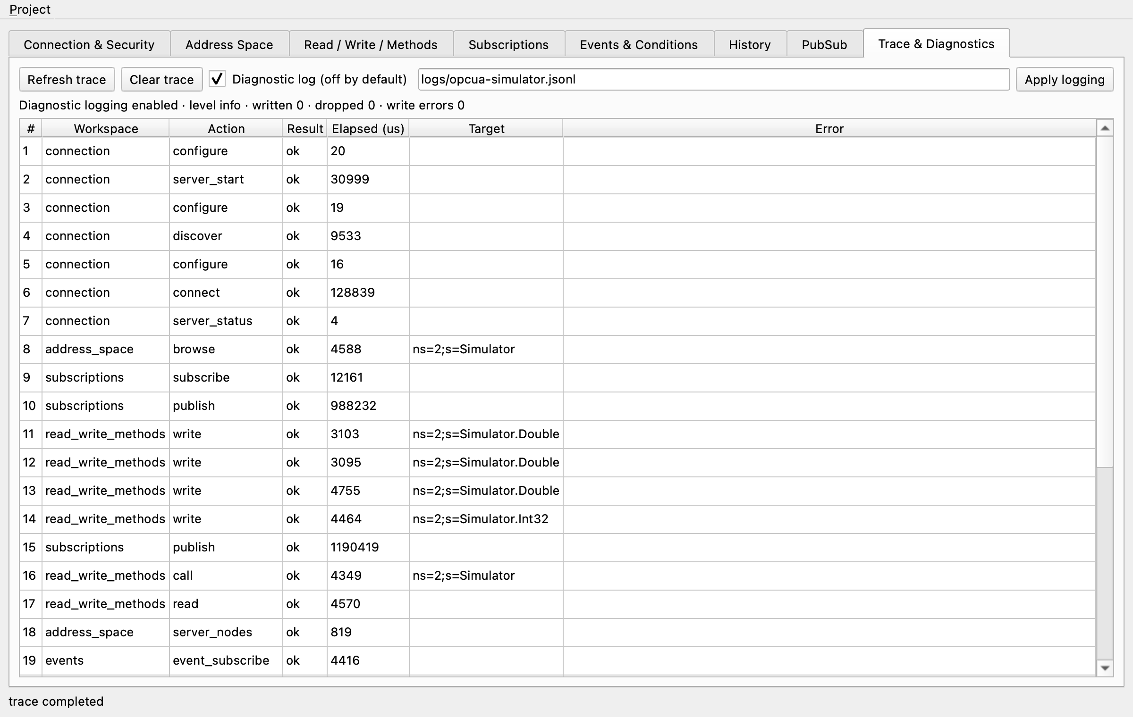1133x717 pixels.
Task: Click elapsed value 4755 in row 13
Action: [x=368, y=491]
